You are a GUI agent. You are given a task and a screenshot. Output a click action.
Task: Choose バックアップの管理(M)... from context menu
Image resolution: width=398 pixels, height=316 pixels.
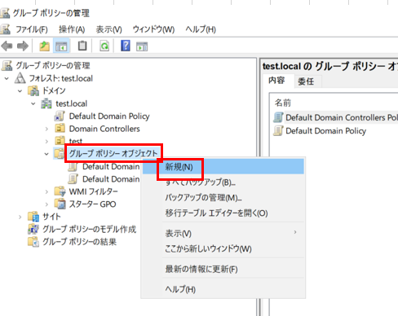click(x=223, y=197)
